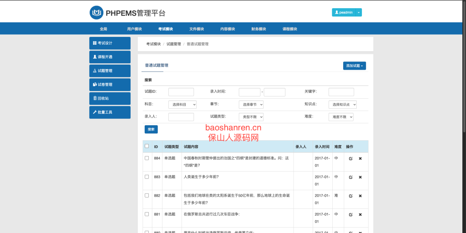This screenshot has width=466, height=233.
Task: Delete question 884 with X icon
Action: point(360,159)
